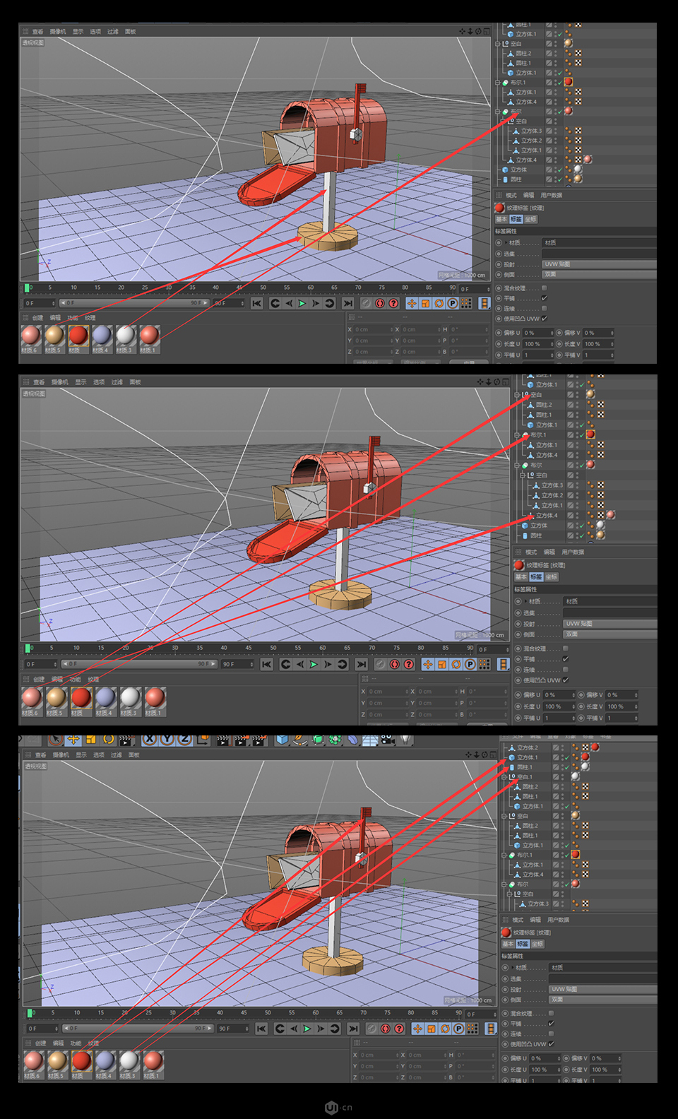Select the red 材质 ball in the top material manager
This screenshot has width=678, height=1119.
[78, 336]
